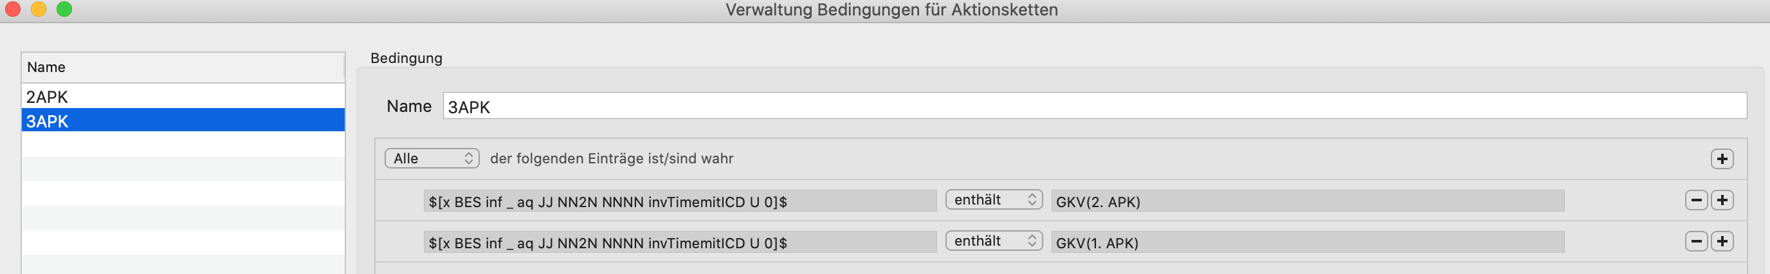Image resolution: width=1770 pixels, height=274 pixels.
Task: Click the second row's variable field with $[x BES inf
Action: tap(680, 242)
